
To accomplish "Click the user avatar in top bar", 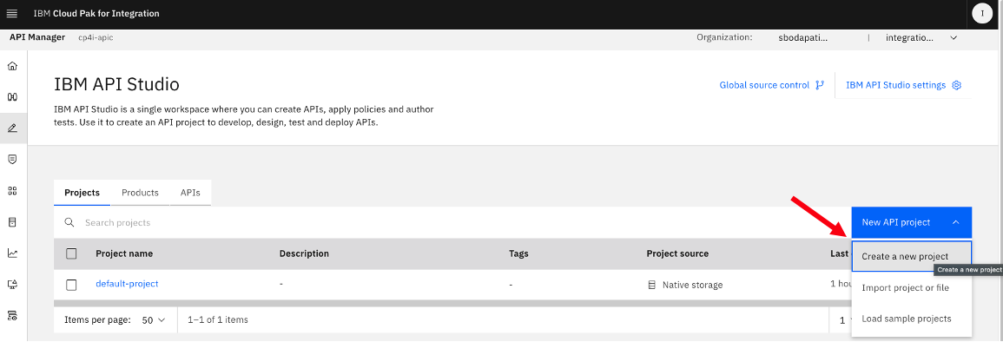I will click(982, 13).
